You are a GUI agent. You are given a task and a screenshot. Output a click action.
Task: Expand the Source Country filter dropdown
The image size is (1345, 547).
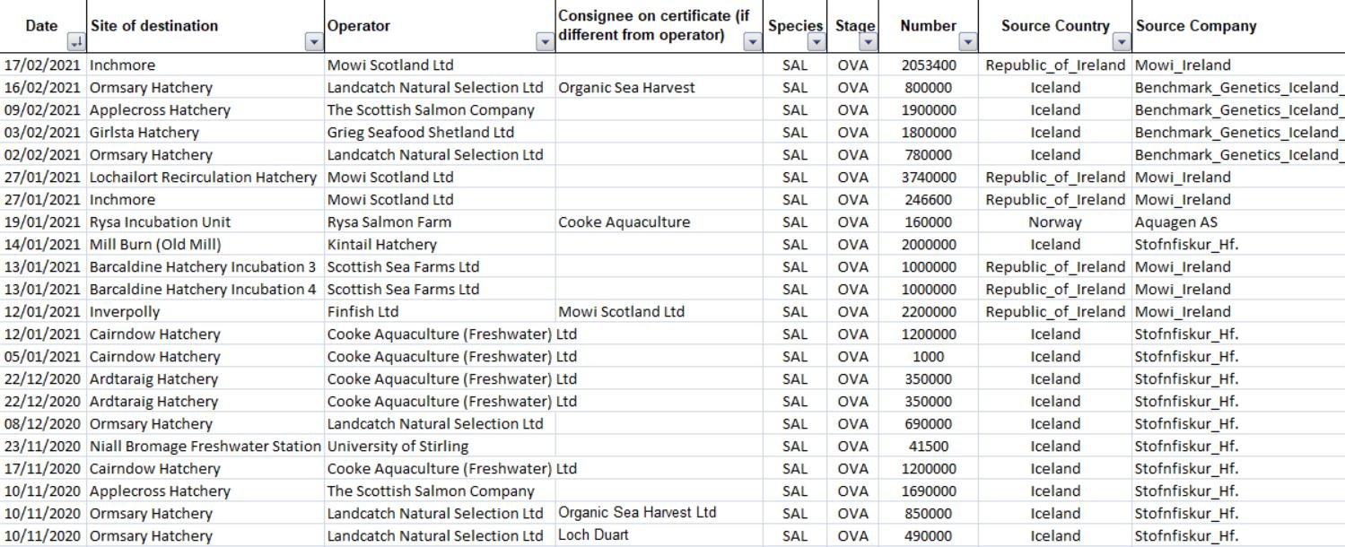1122,42
